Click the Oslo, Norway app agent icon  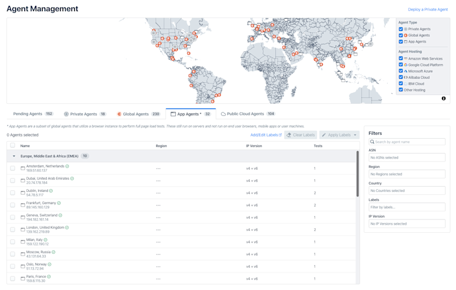[23, 267]
